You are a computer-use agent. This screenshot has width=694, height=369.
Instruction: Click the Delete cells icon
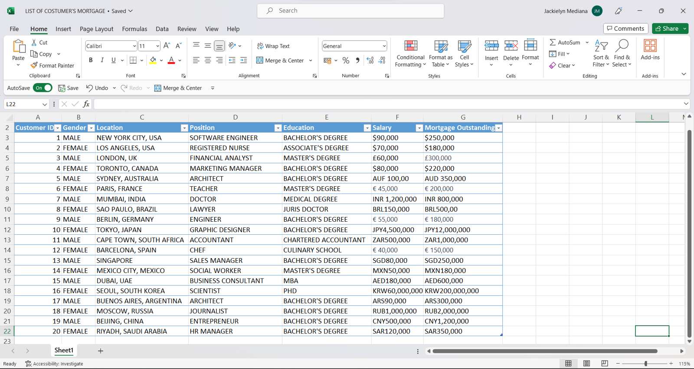pos(511,46)
